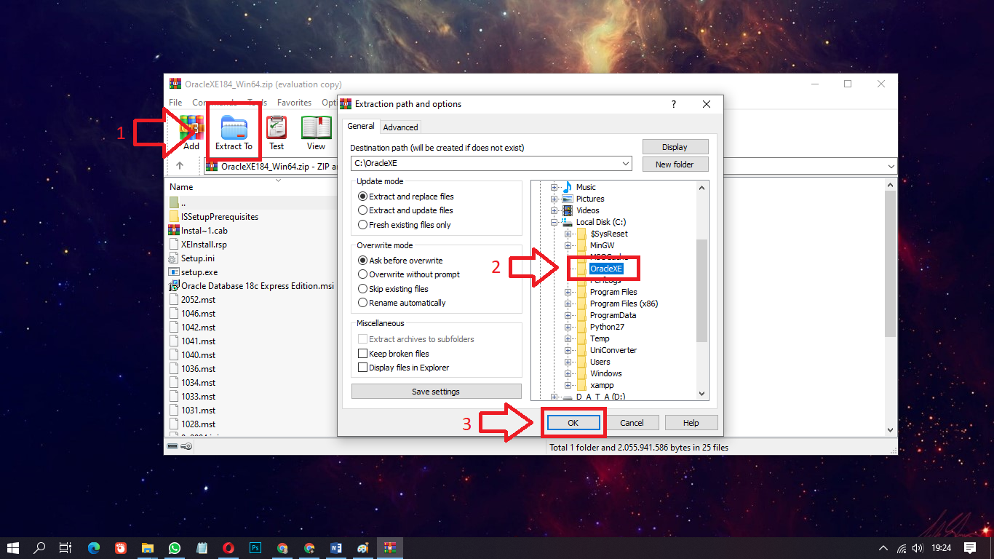Image resolution: width=994 pixels, height=559 pixels.
Task: Open taskbar Search
Action: [x=39, y=548]
